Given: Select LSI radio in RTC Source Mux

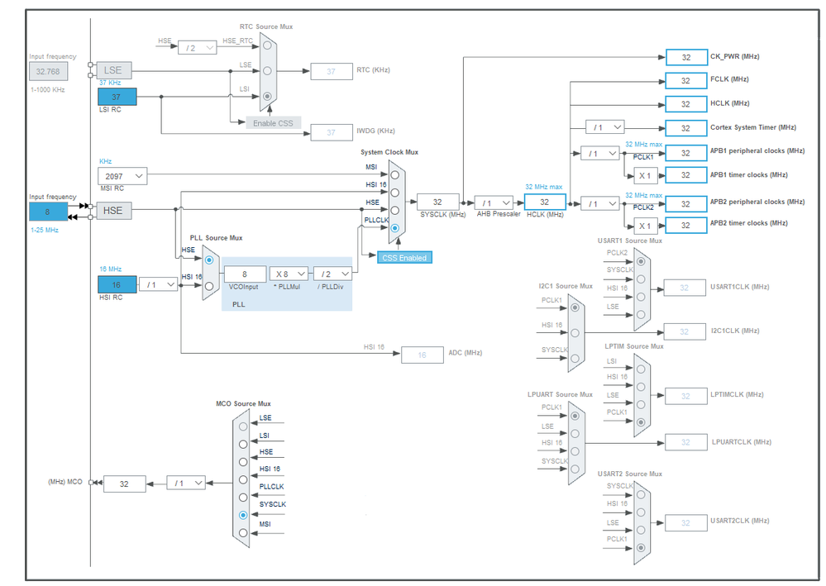Looking at the screenshot, I should point(267,97).
